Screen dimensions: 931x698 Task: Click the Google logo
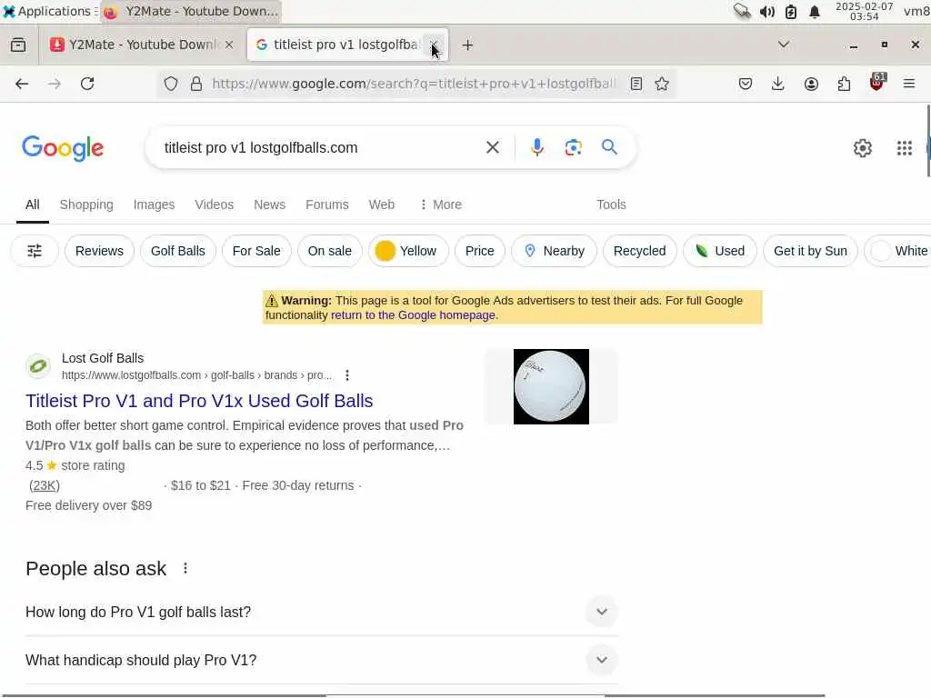pos(63,148)
